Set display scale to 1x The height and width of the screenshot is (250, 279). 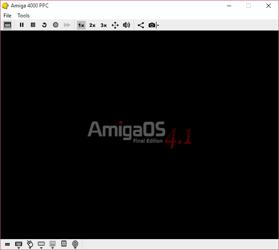(x=81, y=25)
